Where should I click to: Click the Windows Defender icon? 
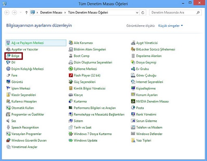pyautogui.click(x=133, y=134)
